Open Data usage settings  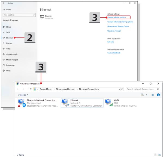click(x=9, y=65)
